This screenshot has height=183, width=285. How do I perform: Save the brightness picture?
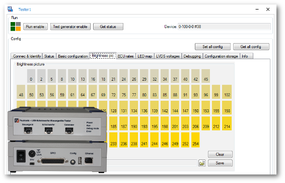[x=220, y=163]
